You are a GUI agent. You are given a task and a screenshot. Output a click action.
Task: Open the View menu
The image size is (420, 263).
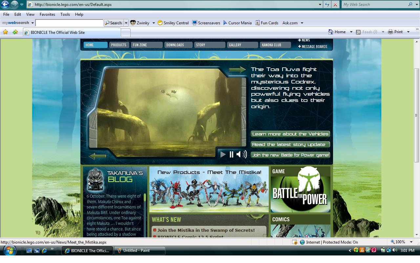[x=30, y=14]
